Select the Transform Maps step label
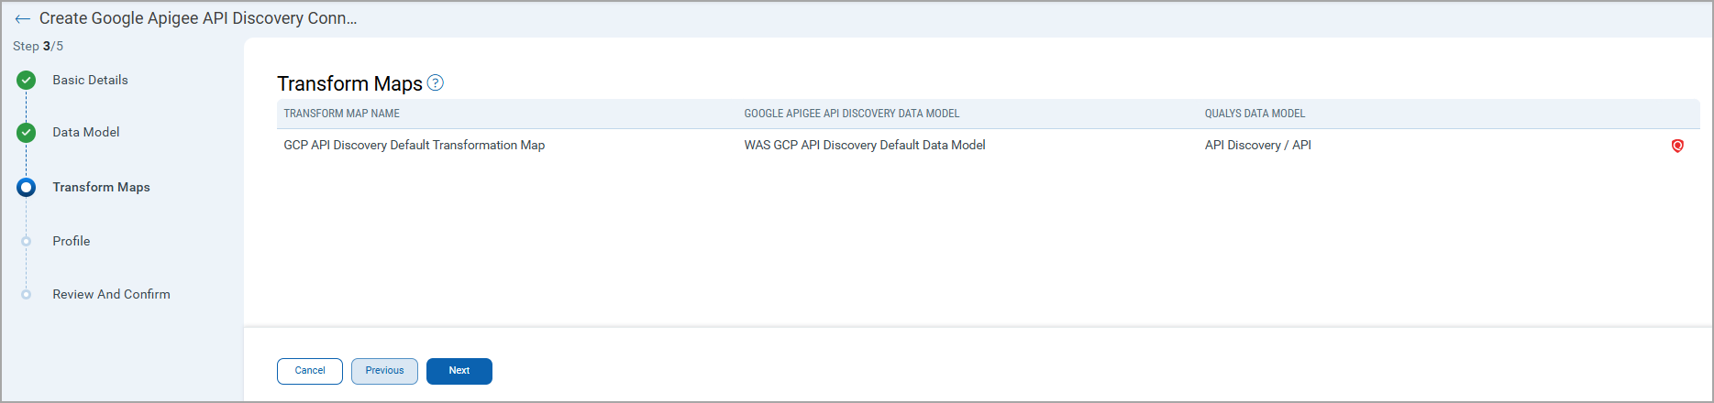1714x403 pixels. [x=101, y=187]
